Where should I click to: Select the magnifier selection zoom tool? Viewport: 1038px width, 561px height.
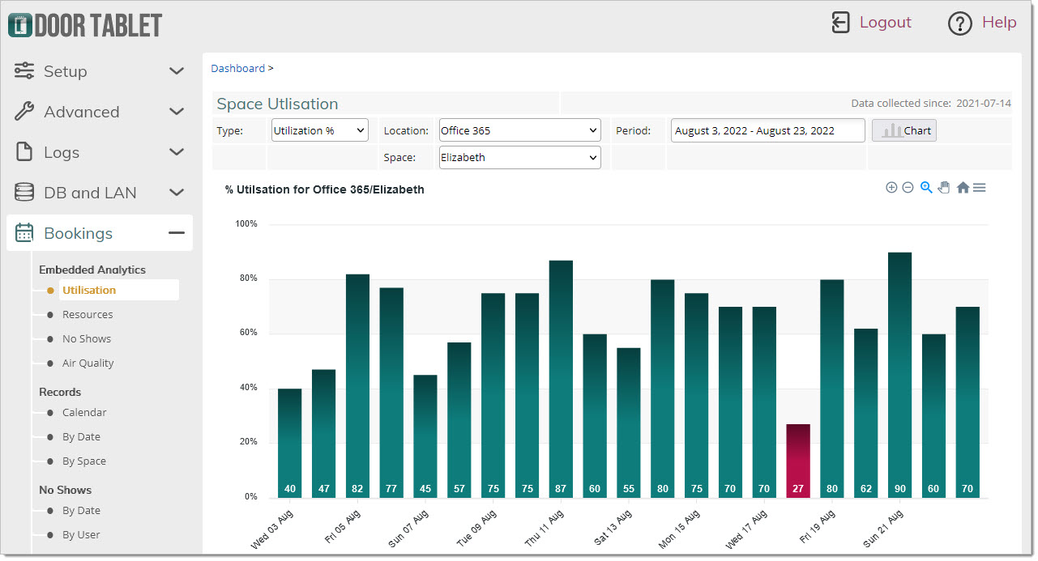point(926,188)
